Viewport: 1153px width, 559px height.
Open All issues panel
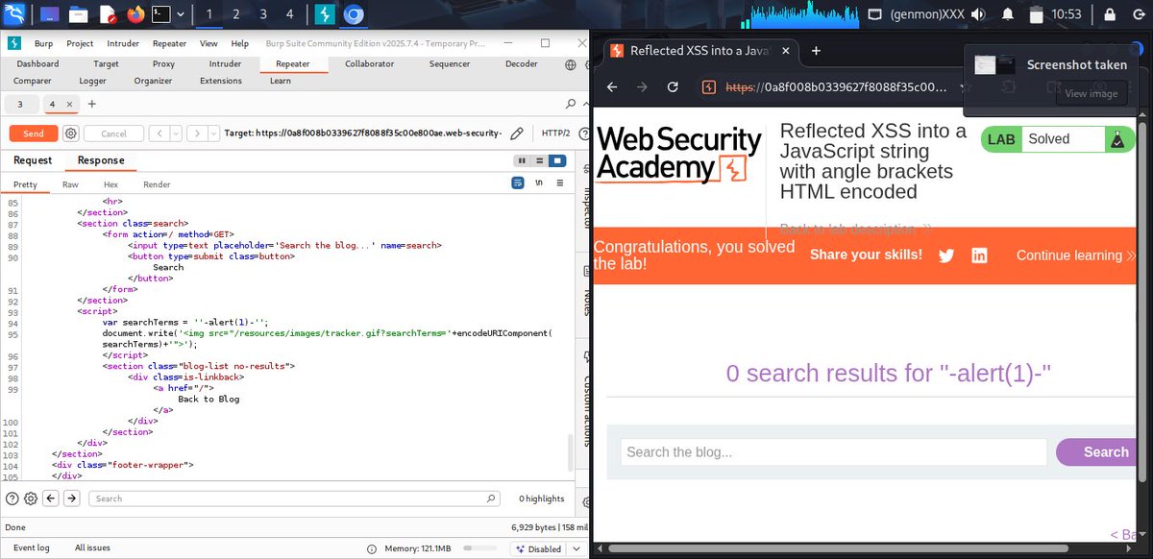tap(92, 548)
